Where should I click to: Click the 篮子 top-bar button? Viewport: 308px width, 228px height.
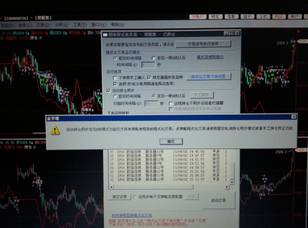tap(247, 16)
